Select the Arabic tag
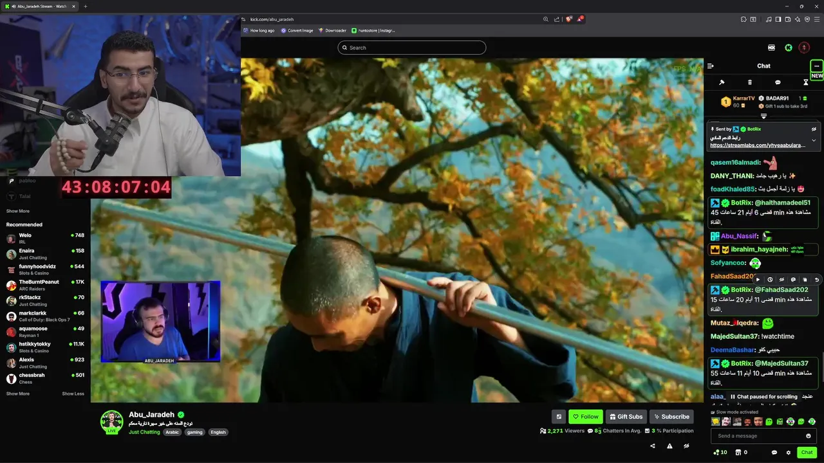 tap(172, 432)
